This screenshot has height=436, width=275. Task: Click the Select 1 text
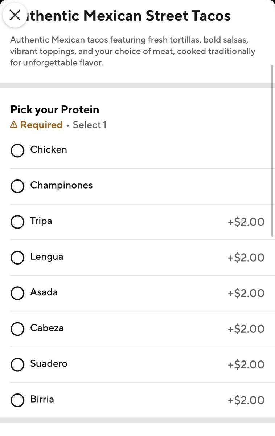pyautogui.click(x=90, y=125)
